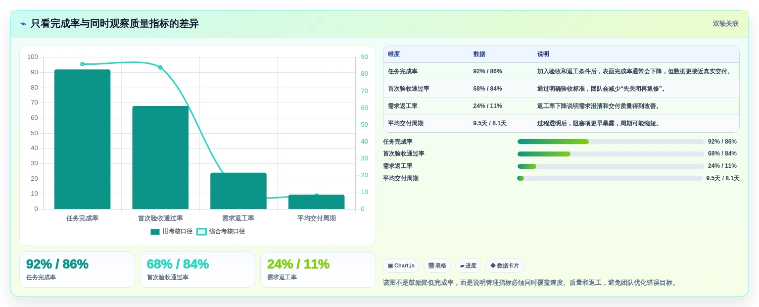Click table cell 24% / 11%
The height and width of the screenshot is (307, 759).
pos(487,106)
